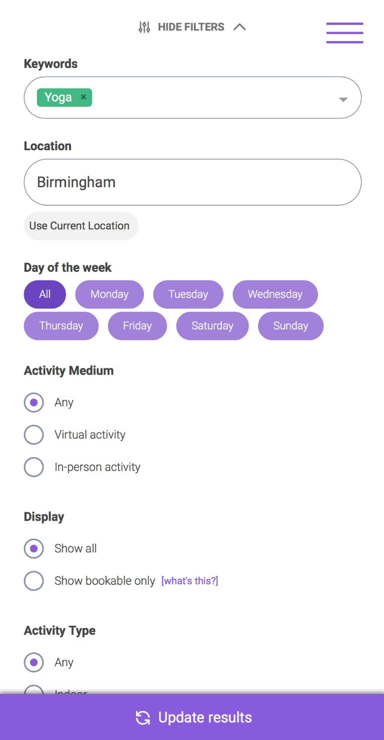Image resolution: width=384 pixels, height=740 pixels.
Task: Filter by Monday
Action: tap(109, 294)
